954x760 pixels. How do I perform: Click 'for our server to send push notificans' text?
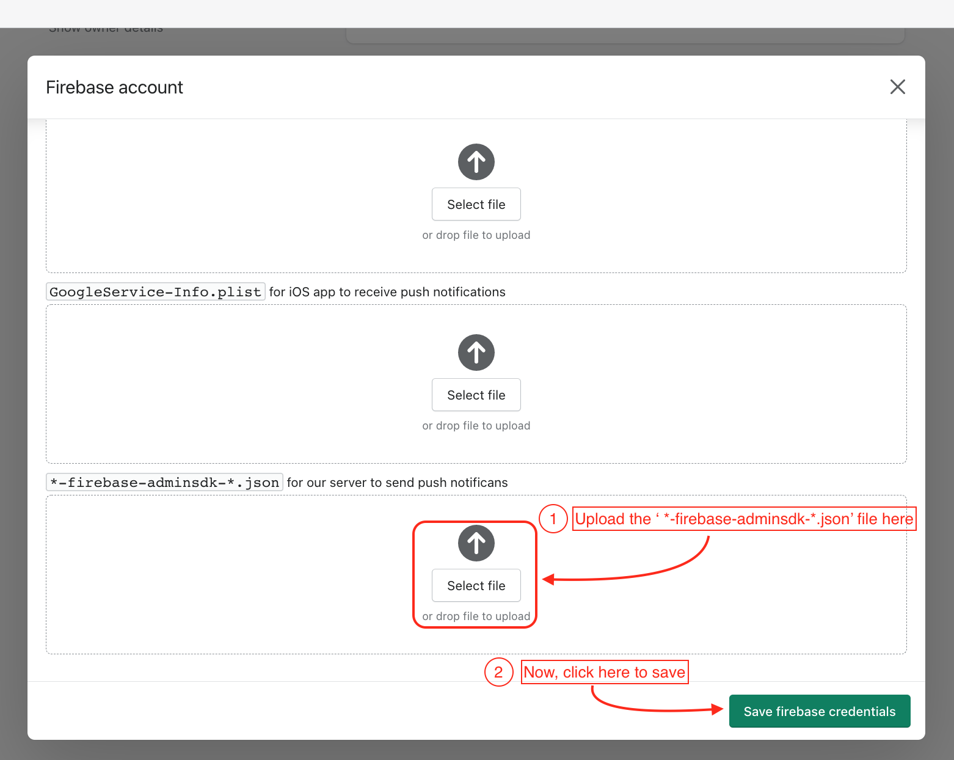tap(397, 483)
